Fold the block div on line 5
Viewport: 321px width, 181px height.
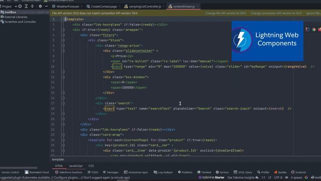64,40
